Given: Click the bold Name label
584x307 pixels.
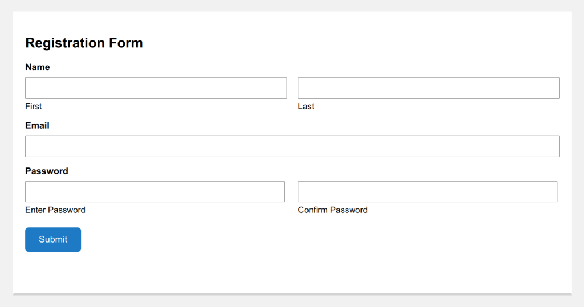Looking at the screenshot, I should 38,67.
